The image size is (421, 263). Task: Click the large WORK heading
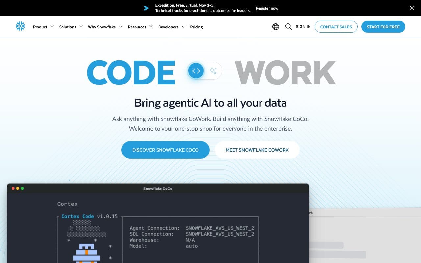tap(285, 73)
